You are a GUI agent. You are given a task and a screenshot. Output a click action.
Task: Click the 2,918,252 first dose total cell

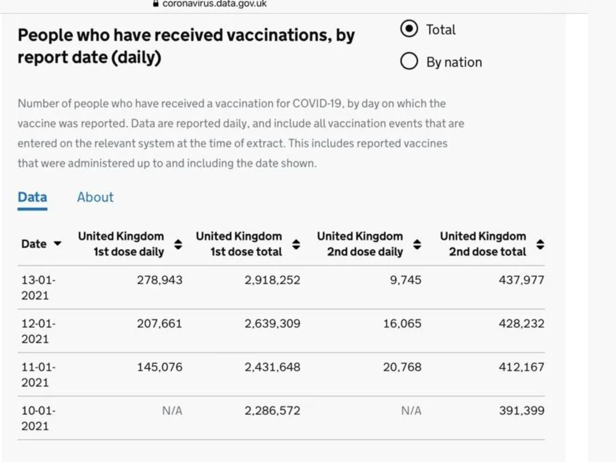pos(272,280)
